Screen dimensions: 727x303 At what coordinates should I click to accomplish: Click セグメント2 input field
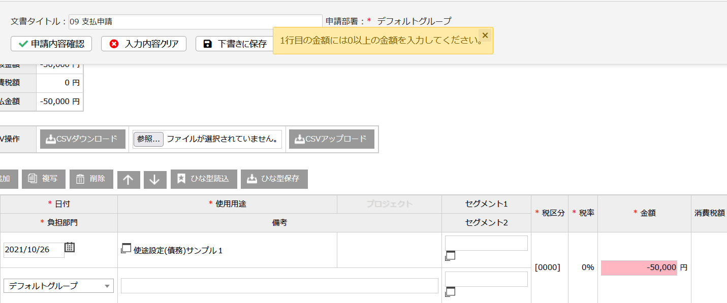tap(486, 279)
